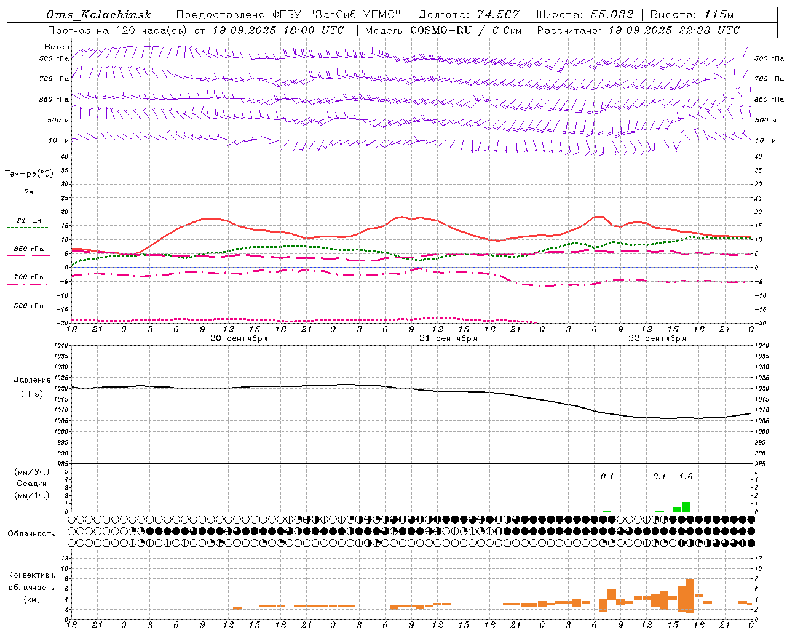Click the black pressure curve
Image resolution: width=787 pixels, height=630 pixels.
point(412,389)
